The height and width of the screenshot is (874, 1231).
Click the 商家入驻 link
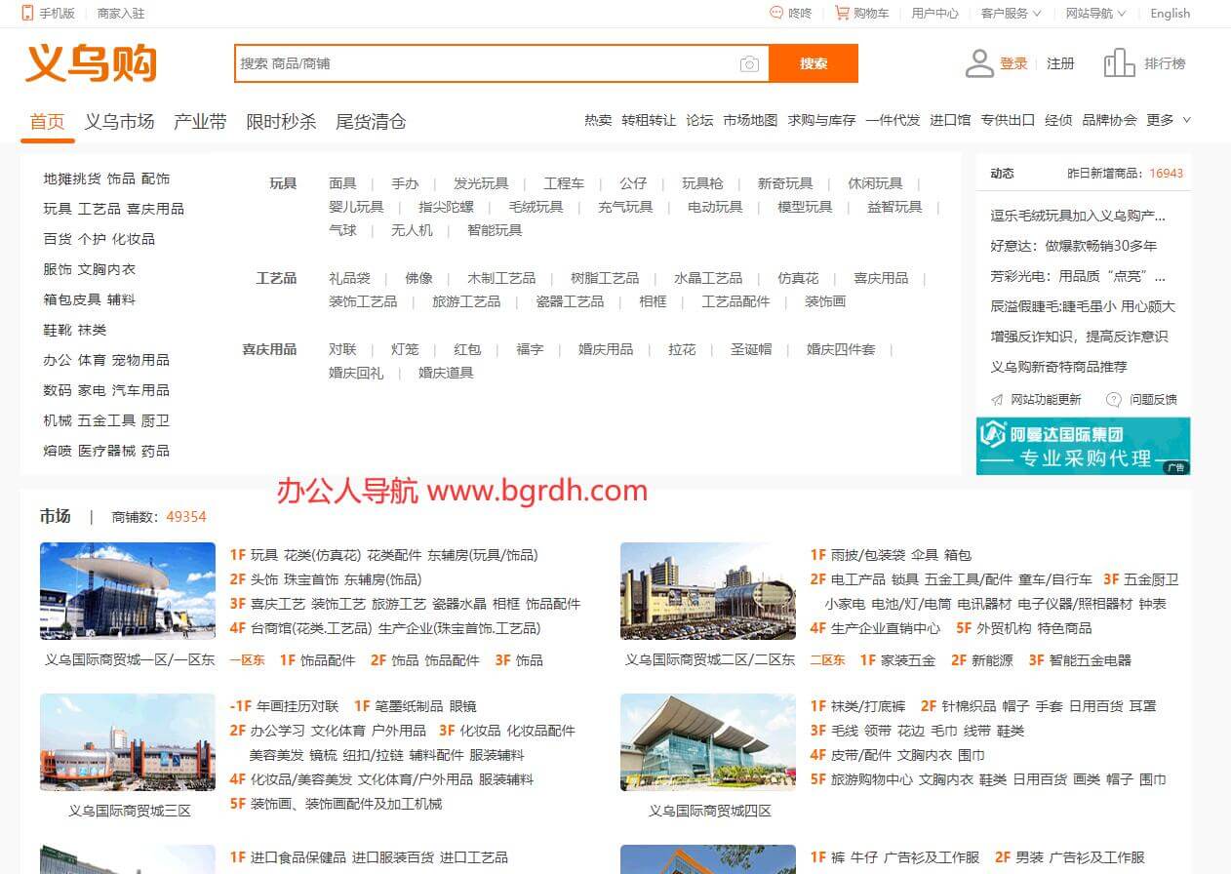[120, 14]
